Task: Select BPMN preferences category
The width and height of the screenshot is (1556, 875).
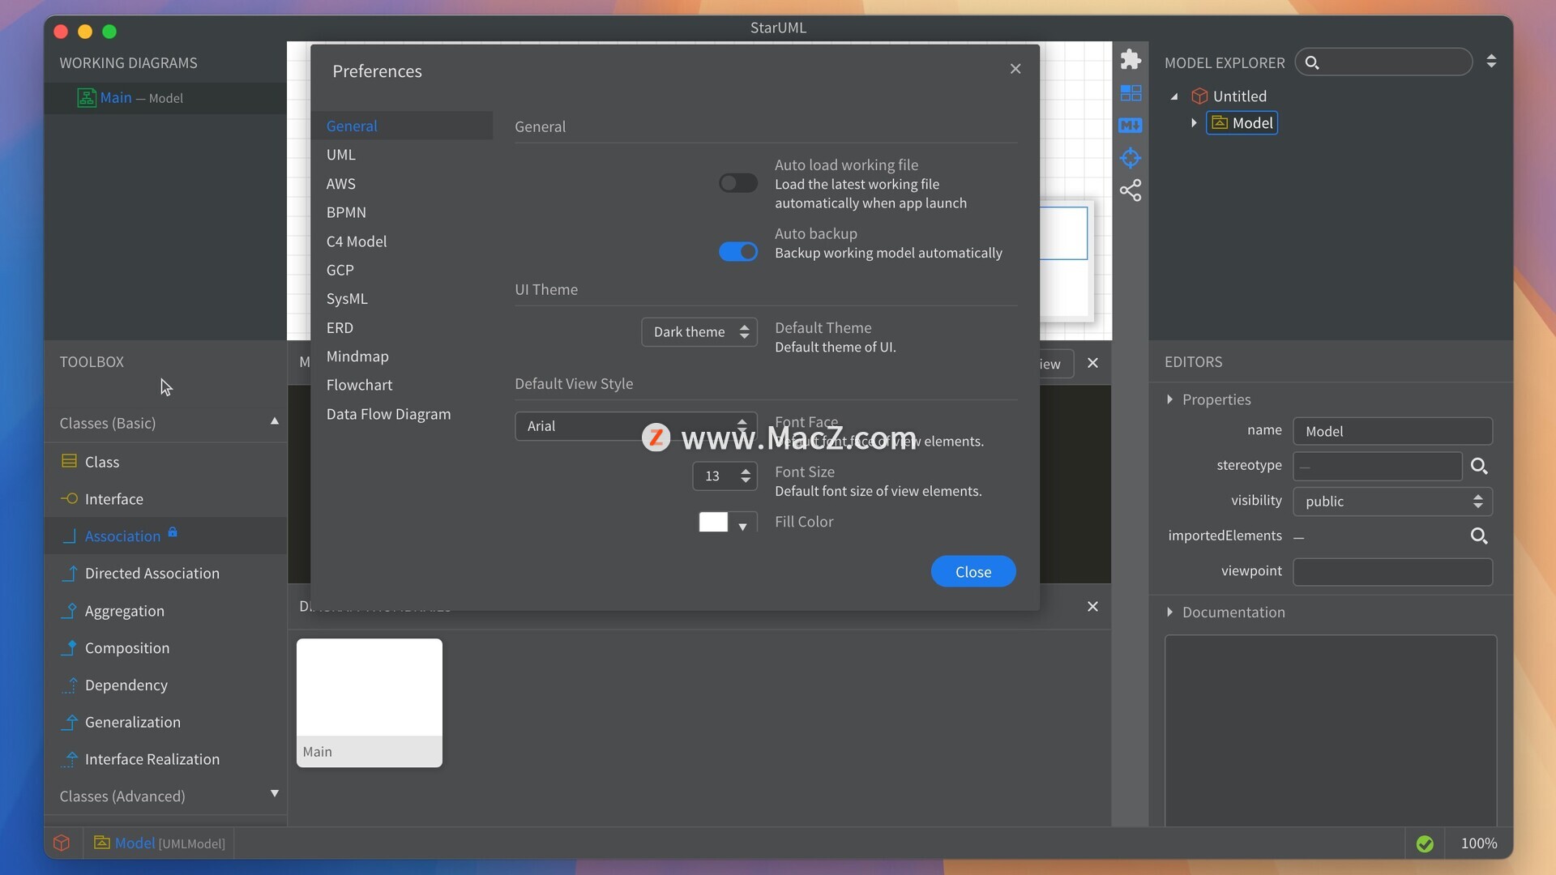Action: click(x=402, y=212)
